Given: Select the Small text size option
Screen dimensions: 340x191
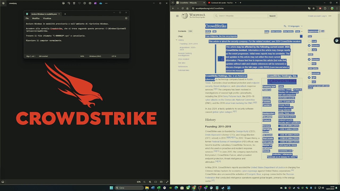Looking at the screenshot, I should (309, 41).
